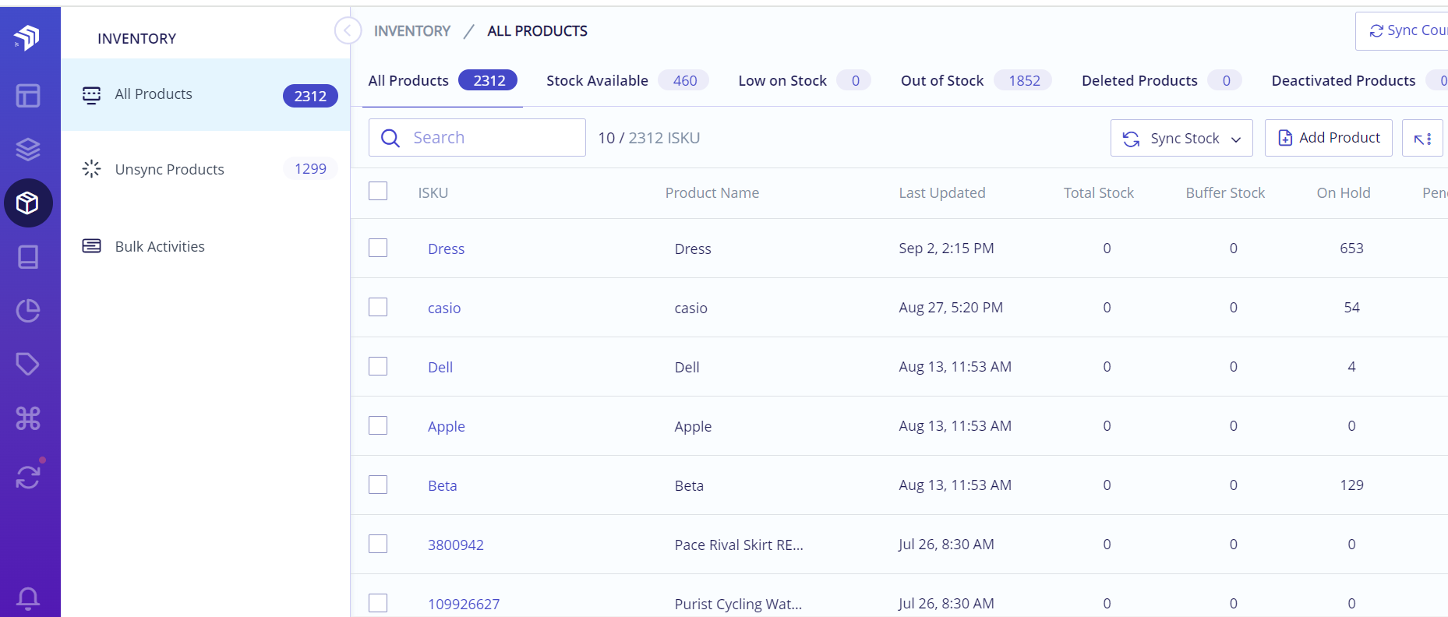Click the 653 on-hold value for Dress
The width and height of the screenshot is (1448, 617).
pyautogui.click(x=1351, y=248)
